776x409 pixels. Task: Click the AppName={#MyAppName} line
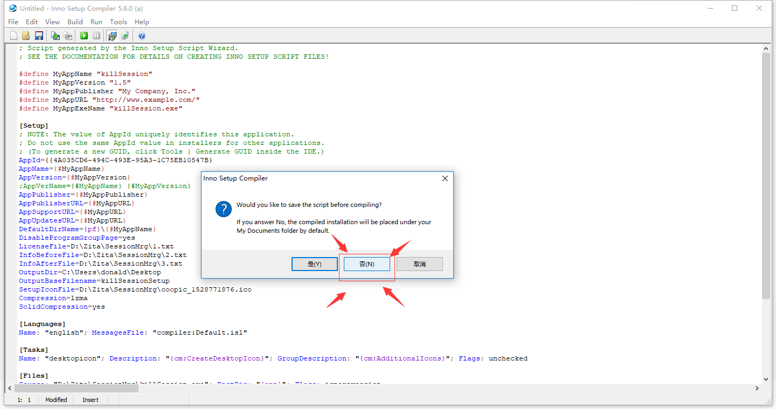62,169
